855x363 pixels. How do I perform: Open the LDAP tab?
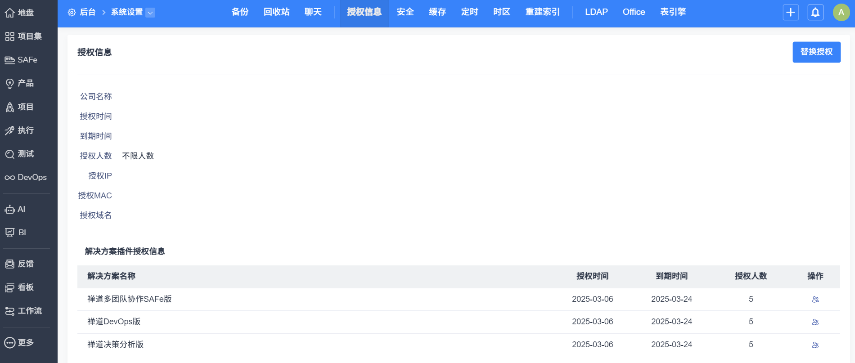click(x=596, y=12)
